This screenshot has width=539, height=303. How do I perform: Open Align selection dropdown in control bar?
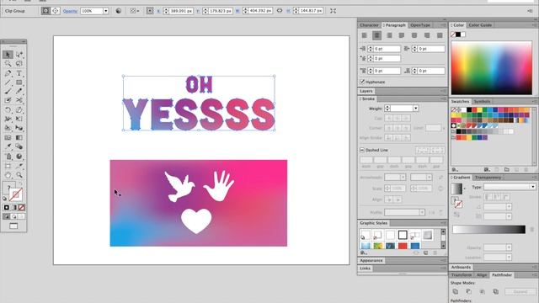pos(134,11)
